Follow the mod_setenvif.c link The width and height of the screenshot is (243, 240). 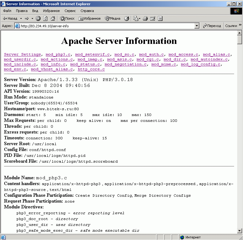pos(92,55)
